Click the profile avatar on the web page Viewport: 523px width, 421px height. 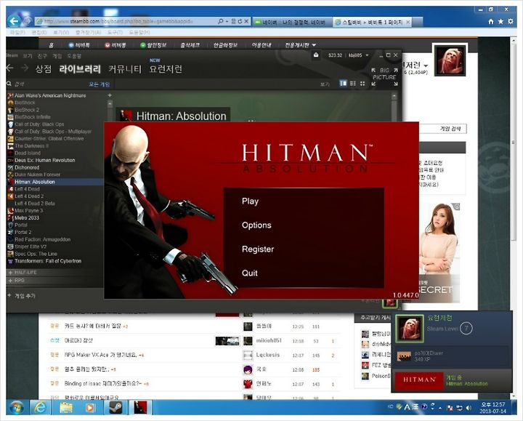[450, 60]
